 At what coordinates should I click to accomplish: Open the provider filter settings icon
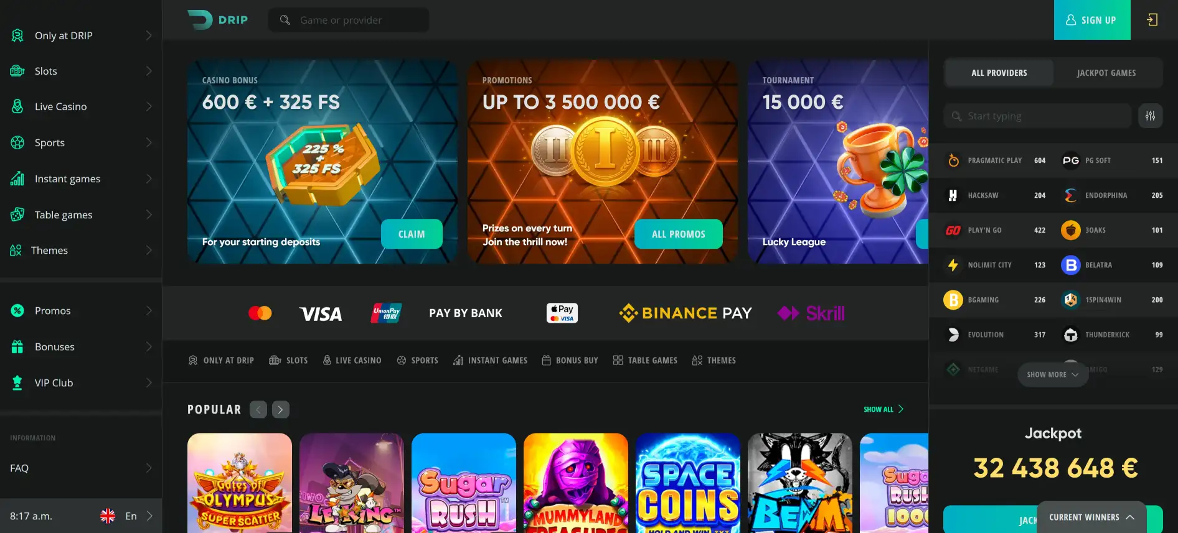pyautogui.click(x=1150, y=116)
